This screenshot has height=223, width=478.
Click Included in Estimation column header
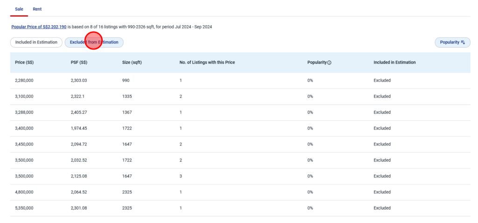pyautogui.click(x=394, y=63)
